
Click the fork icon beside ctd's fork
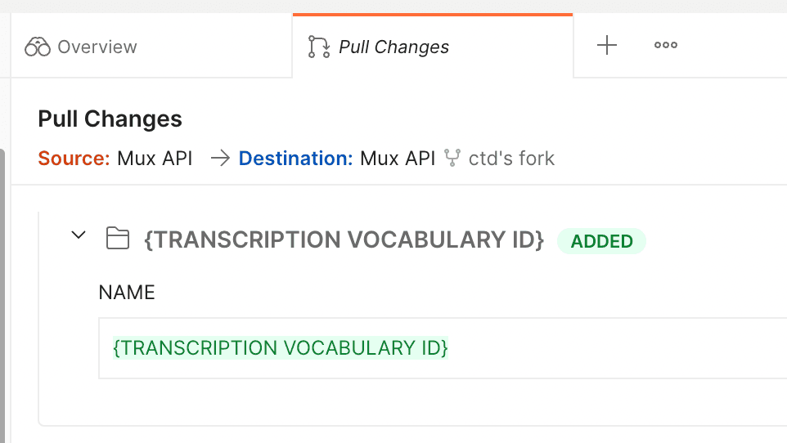pos(452,158)
